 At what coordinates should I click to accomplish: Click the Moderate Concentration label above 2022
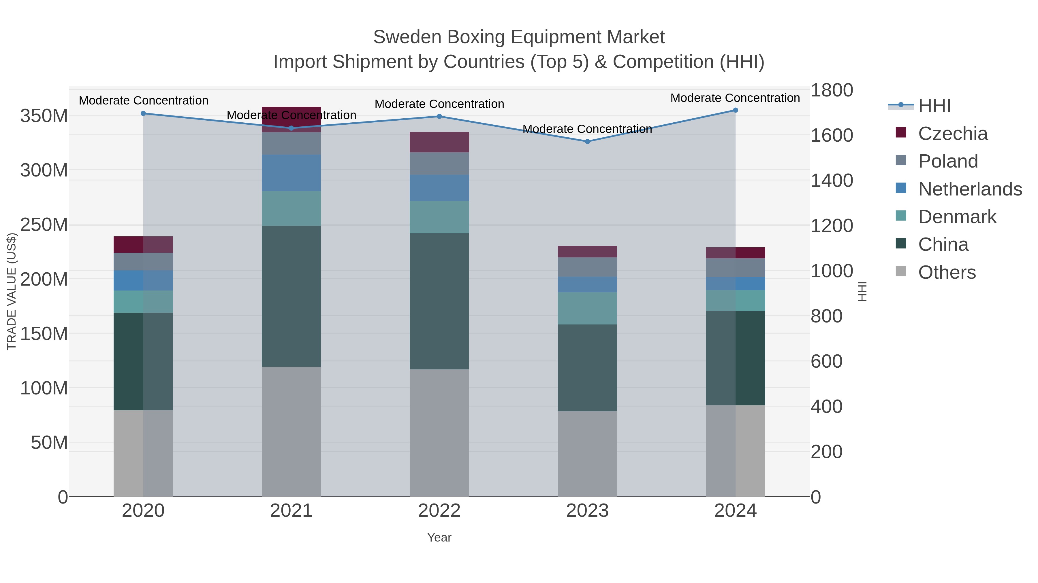pyautogui.click(x=439, y=104)
